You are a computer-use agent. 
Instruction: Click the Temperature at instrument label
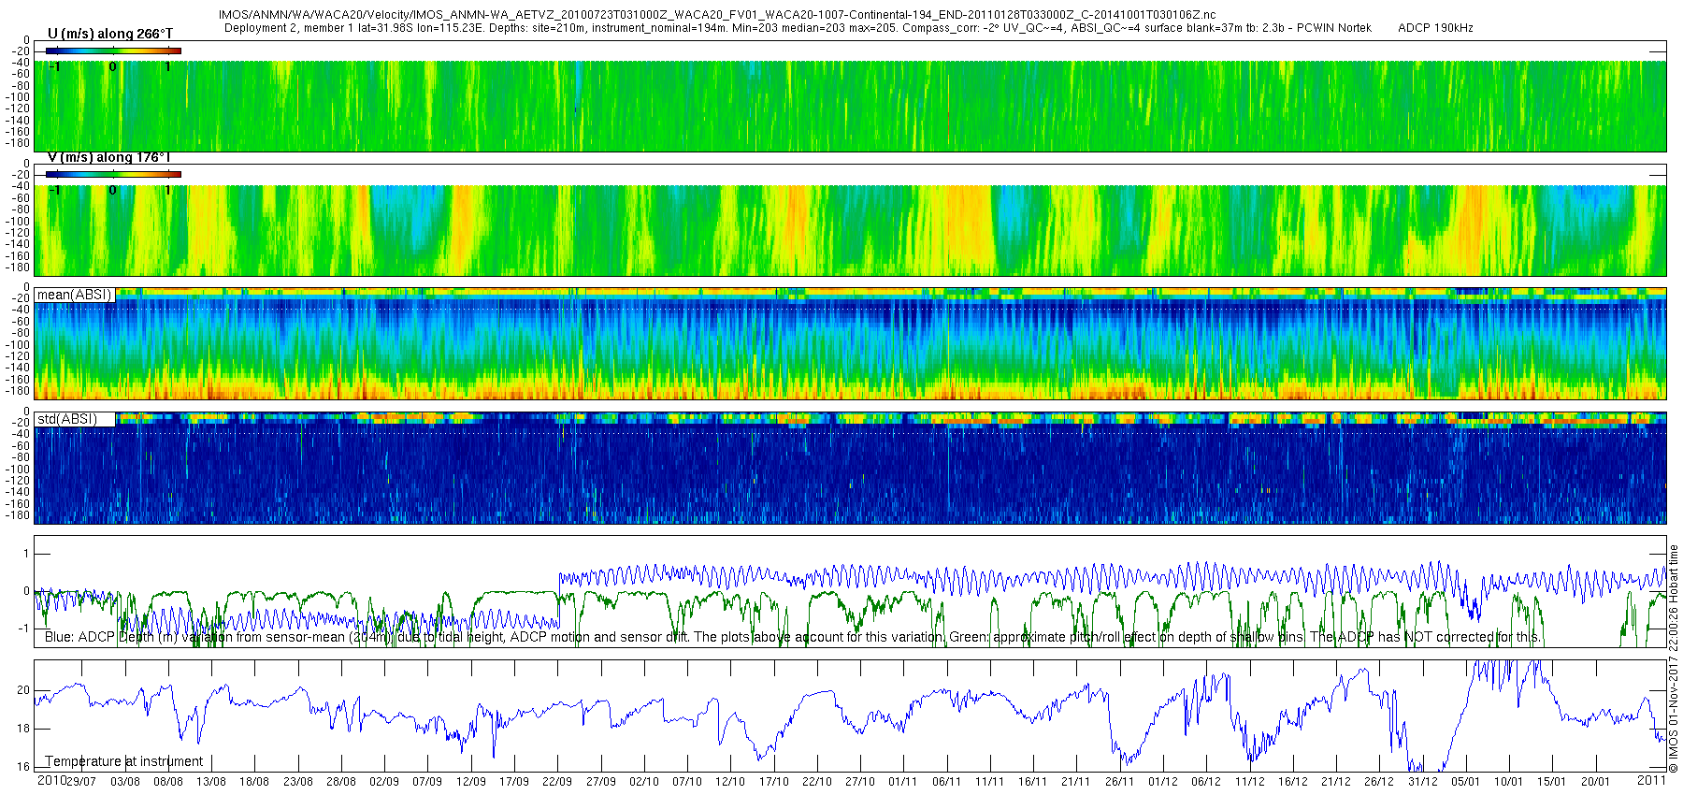(124, 761)
